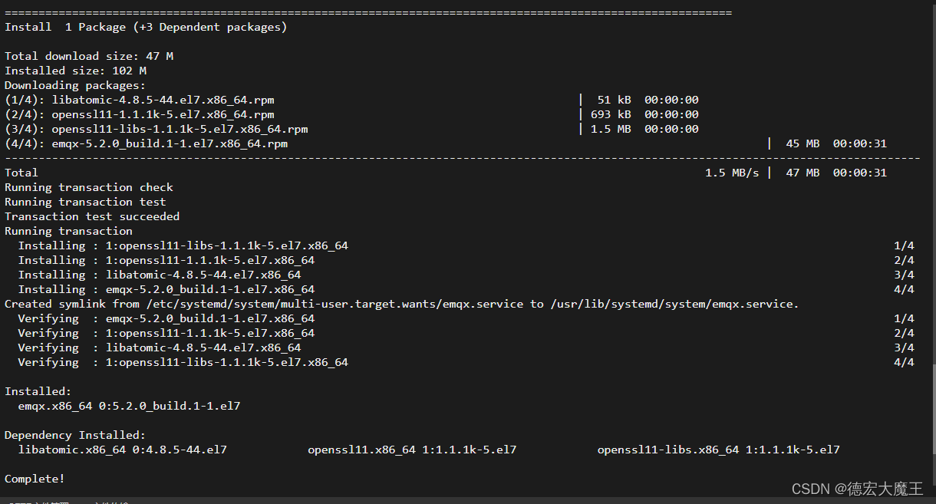Click 'emqx.x86_64 0:5.2.0_build.1-1.el7' installed entry
The height and width of the screenshot is (504, 936).
coord(129,406)
